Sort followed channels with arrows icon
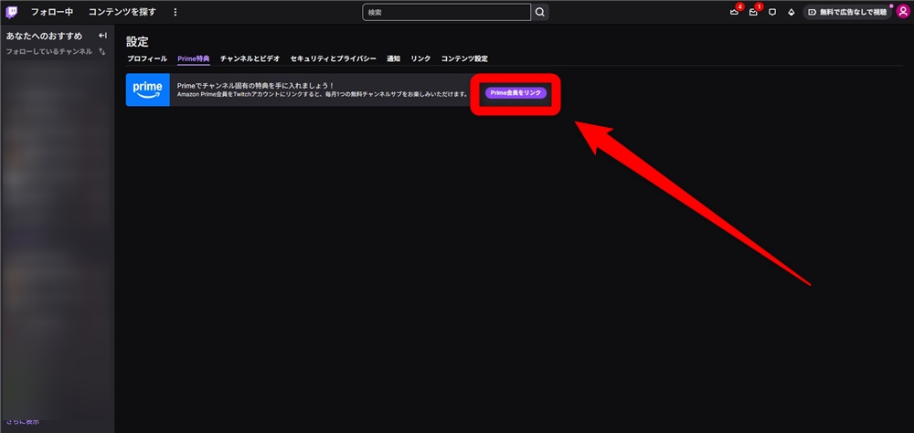The height and width of the screenshot is (433, 914). (102, 51)
